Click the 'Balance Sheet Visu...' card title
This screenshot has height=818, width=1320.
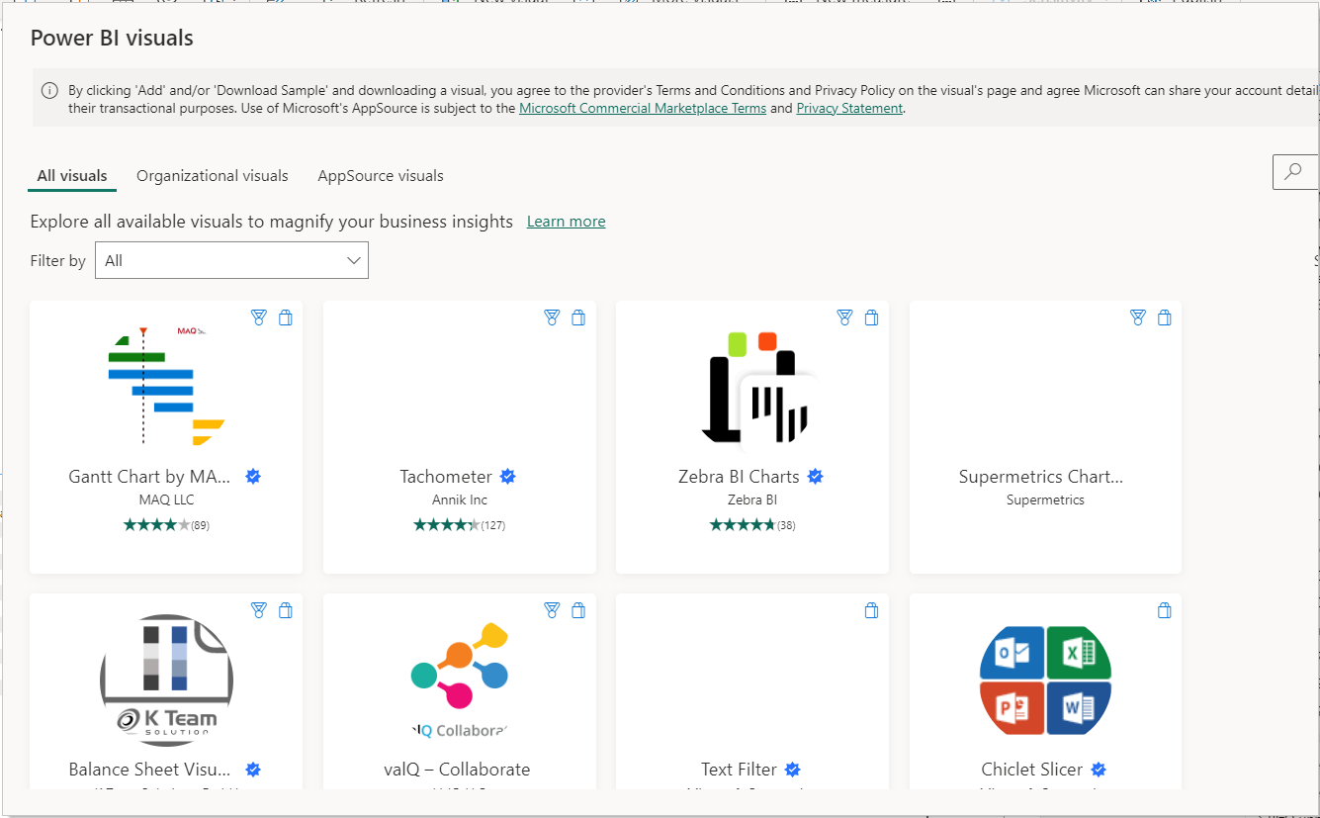tap(149, 770)
